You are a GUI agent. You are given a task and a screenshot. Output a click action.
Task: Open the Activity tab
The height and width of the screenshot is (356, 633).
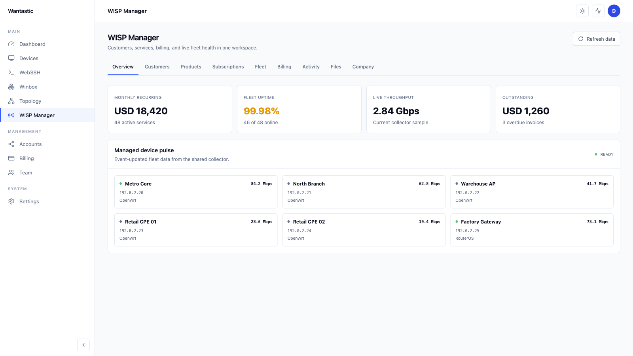(x=311, y=67)
